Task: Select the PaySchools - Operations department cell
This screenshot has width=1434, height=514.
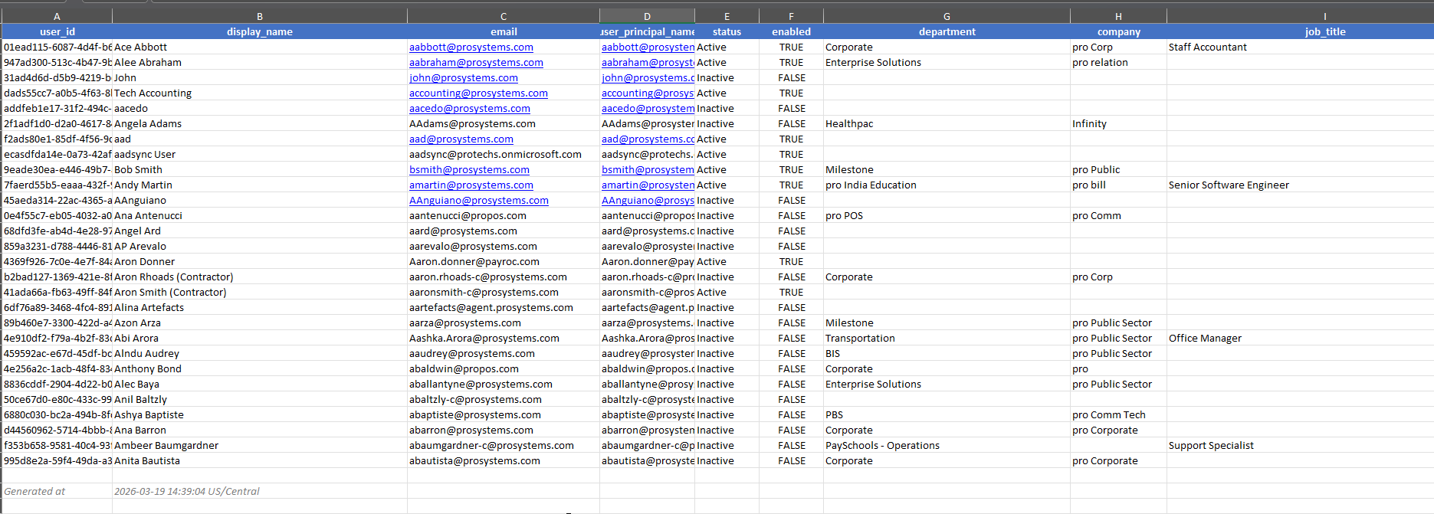Action: tap(947, 445)
